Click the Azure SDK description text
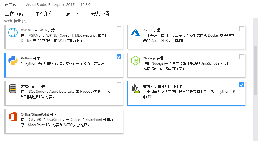The height and width of the screenshot is (141, 261). [x=188, y=38]
